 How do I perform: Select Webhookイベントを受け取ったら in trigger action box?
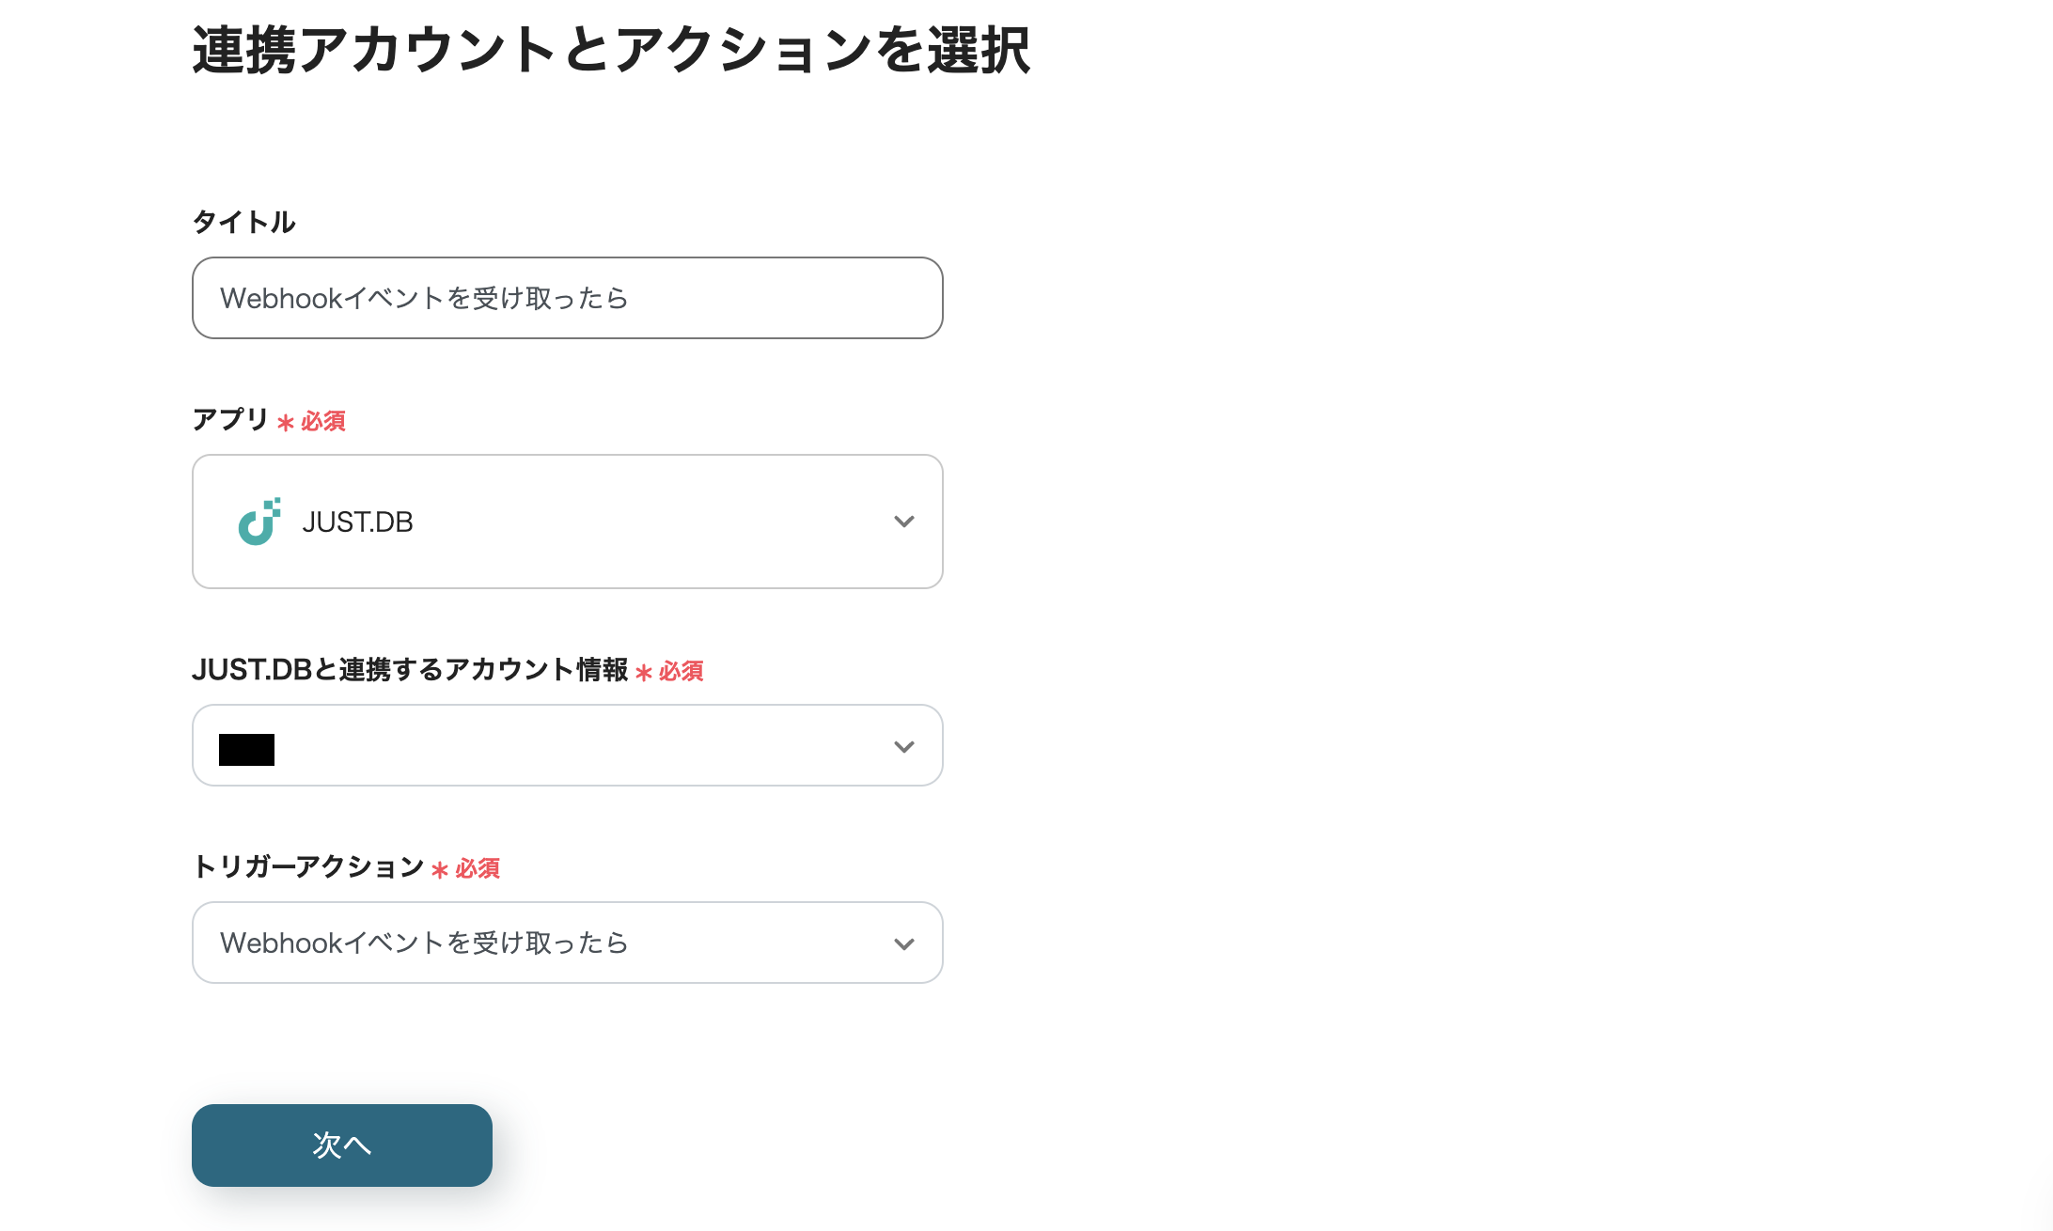pyautogui.click(x=423, y=943)
